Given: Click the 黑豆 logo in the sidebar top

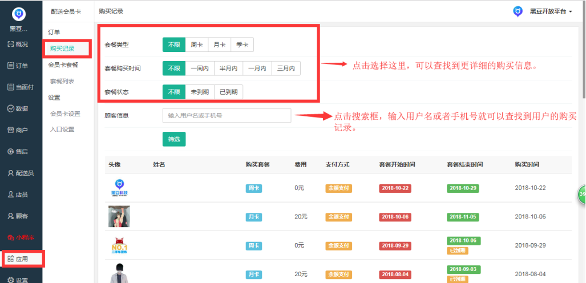Looking at the screenshot, I should click(19, 14).
